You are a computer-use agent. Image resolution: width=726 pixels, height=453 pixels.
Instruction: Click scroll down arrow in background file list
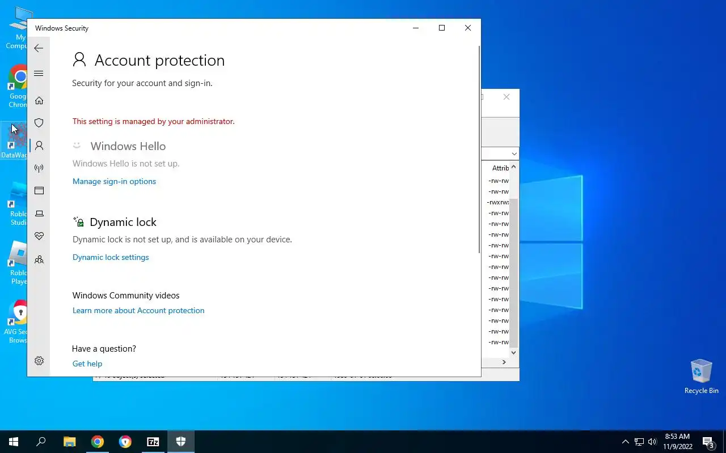coord(514,352)
